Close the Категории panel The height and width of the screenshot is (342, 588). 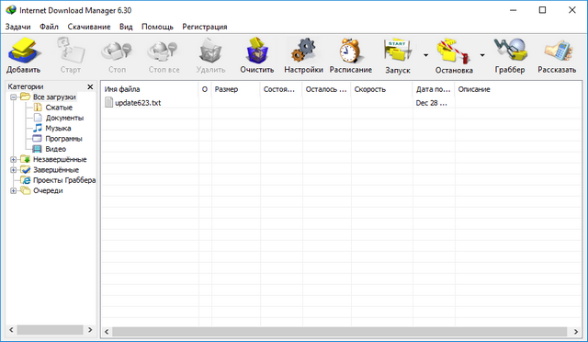(x=90, y=86)
